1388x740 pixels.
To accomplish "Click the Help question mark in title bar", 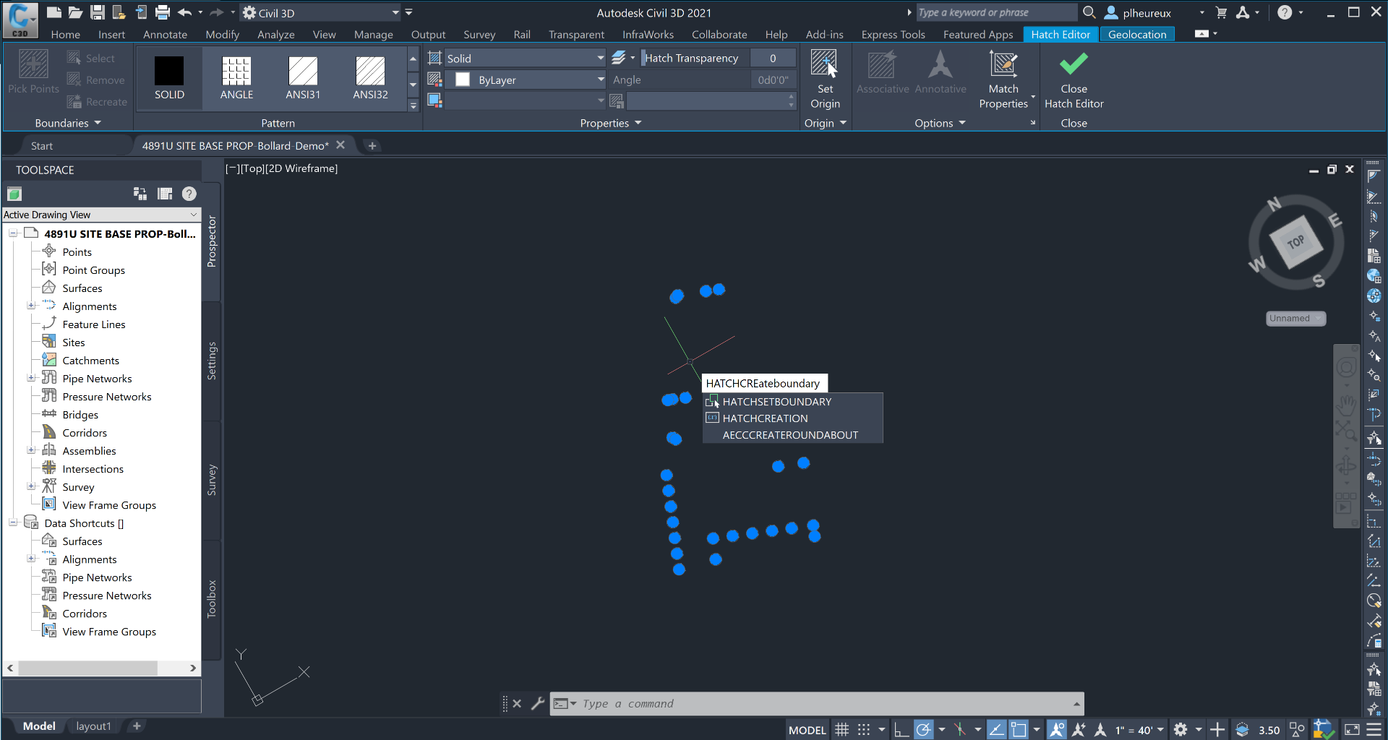I will [1285, 12].
